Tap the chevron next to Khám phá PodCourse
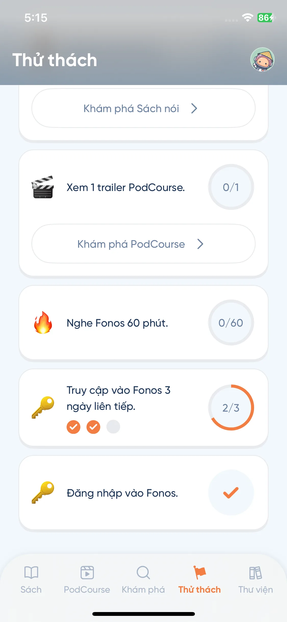Screen dimensions: 287x622 201,244
